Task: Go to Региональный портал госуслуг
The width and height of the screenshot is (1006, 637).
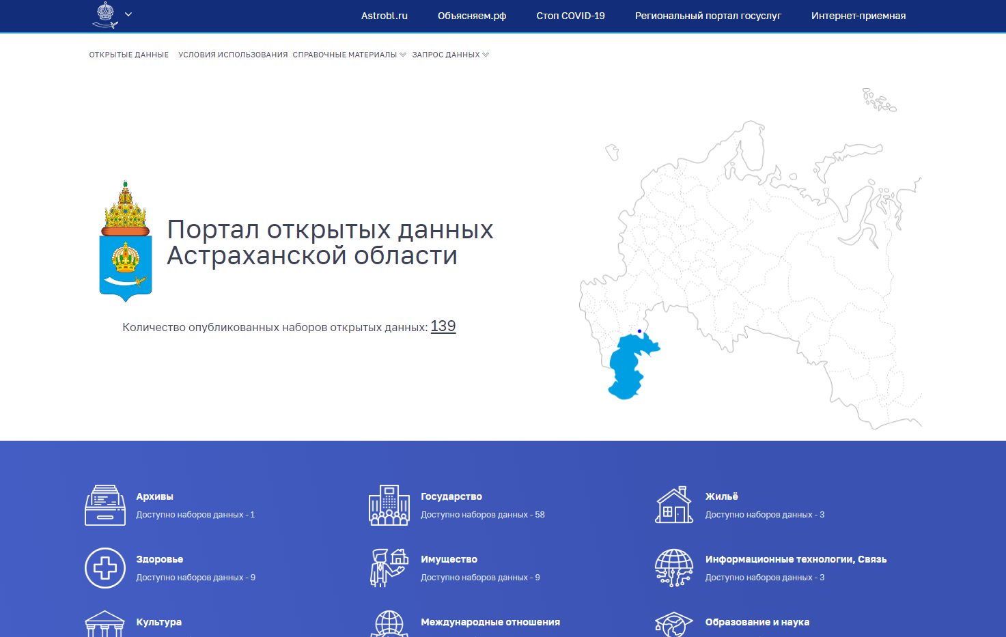Action: [708, 16]
